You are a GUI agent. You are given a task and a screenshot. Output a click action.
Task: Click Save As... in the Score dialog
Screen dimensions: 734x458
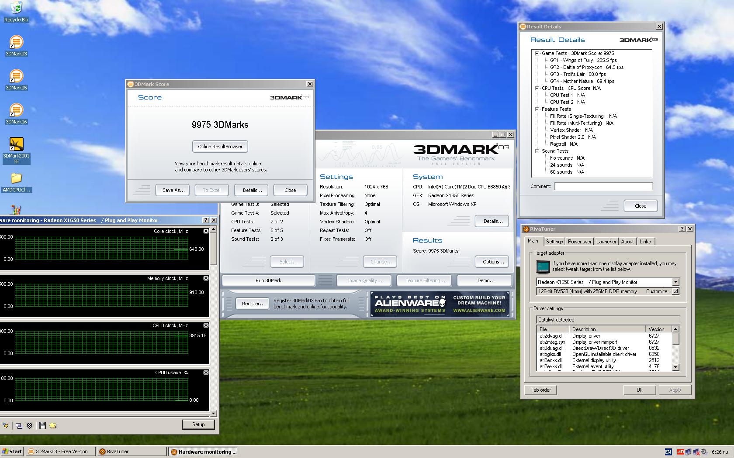[173, 190]
